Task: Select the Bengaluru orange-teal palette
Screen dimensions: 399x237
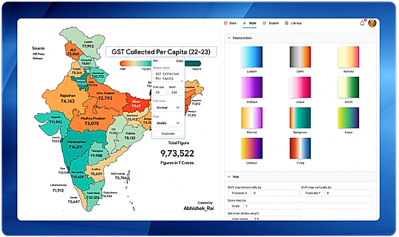Action: [300, 118]
